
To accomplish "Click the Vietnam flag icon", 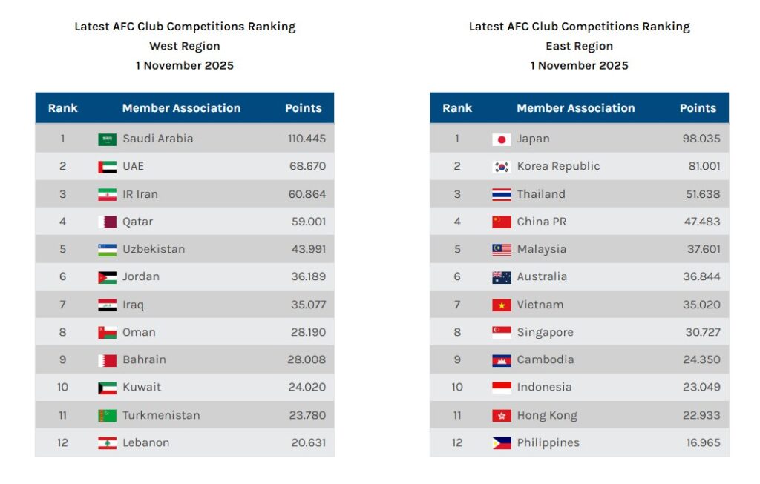I will point(502,305).
